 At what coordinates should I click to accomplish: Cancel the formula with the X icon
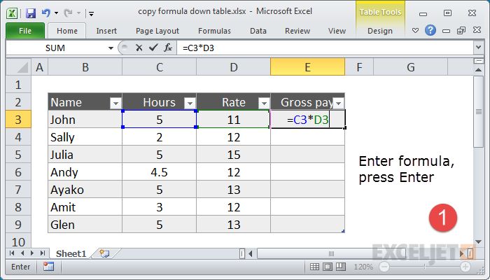pos(139,48)
